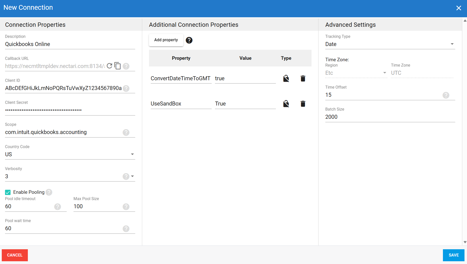The width and height of the screenshot is (467, 264).
Task: Click the Value column header
Action: coord(245,58)
